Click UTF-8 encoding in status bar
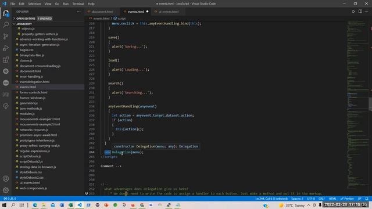The width and height of the screenshot is (372, 209). pos(311,199)
